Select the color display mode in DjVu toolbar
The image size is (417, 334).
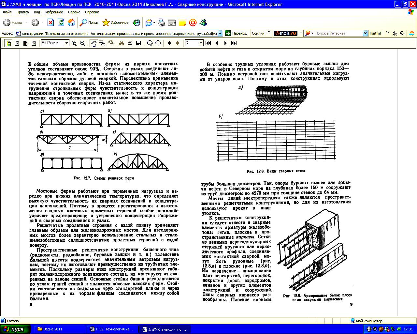[x=9, y=43]
